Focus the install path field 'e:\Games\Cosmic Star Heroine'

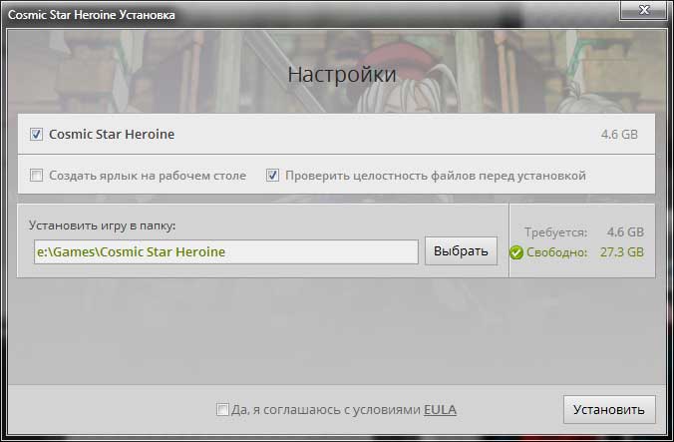pyautogui.click(x=226, y=252)
